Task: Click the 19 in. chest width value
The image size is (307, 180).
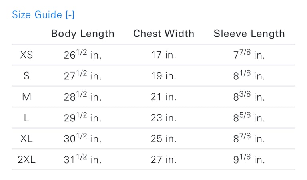Action: (163, 76)
